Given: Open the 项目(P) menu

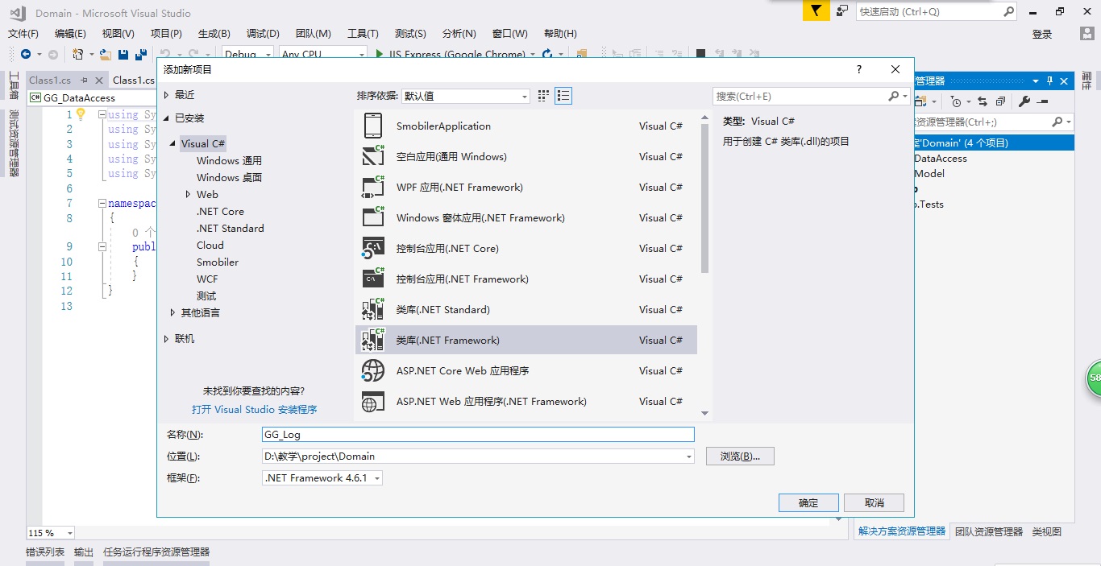Looking at the screenshot, I should coord(166,33).
